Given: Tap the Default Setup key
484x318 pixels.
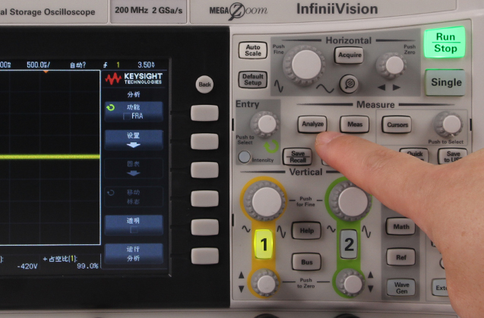Looking at the screenshot, I should tap(252, 79).
